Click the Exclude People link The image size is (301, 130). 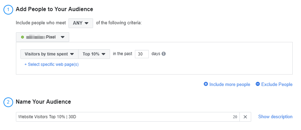[277, 85]
